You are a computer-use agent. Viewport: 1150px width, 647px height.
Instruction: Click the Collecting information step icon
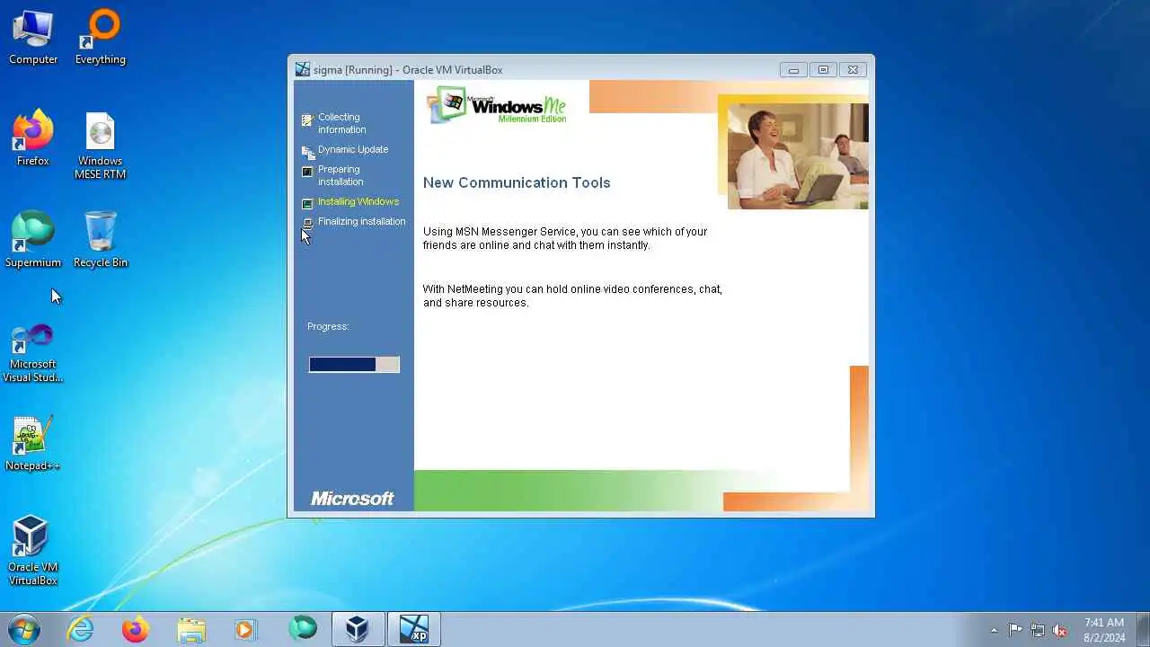(307, 120)
